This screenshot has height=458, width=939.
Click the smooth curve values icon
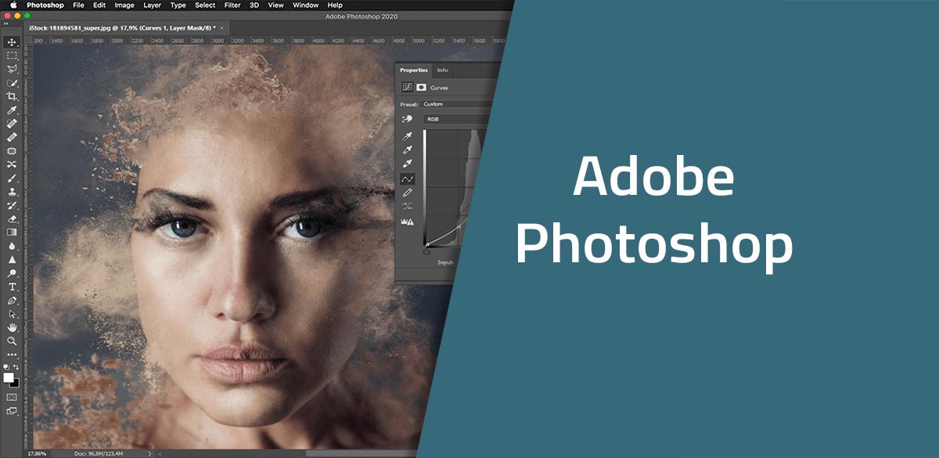pyautogui.click(x=407, y=207)
